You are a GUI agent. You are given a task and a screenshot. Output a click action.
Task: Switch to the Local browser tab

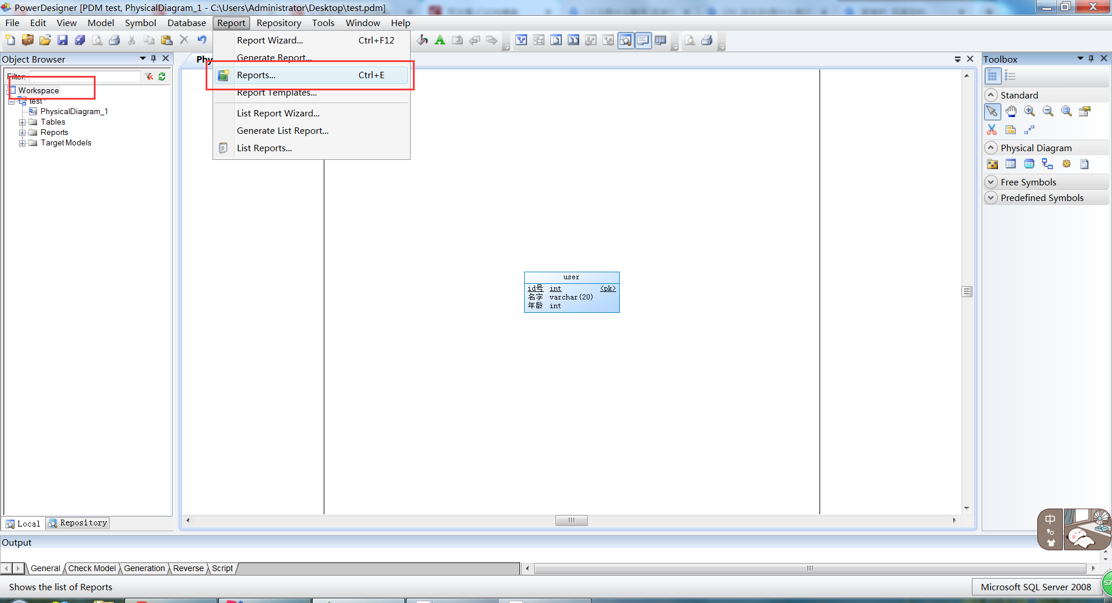(x=23, y=523)
